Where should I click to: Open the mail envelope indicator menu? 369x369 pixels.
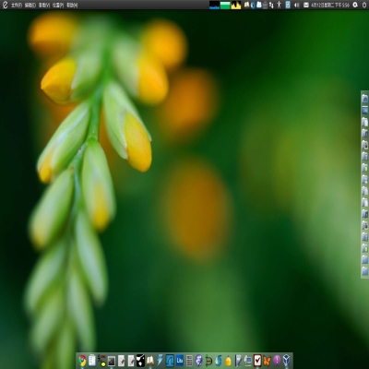pos(306,5)
